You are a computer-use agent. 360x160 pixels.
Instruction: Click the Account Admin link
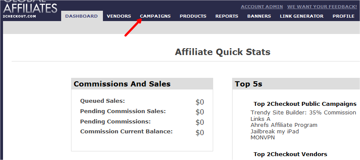[x=262, y=6]
